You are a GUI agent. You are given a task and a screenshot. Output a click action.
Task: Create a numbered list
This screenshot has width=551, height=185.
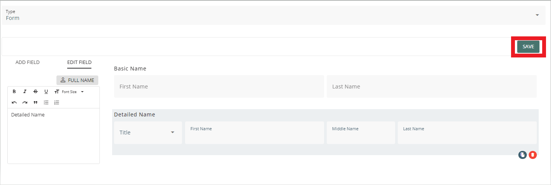point(57,103)
